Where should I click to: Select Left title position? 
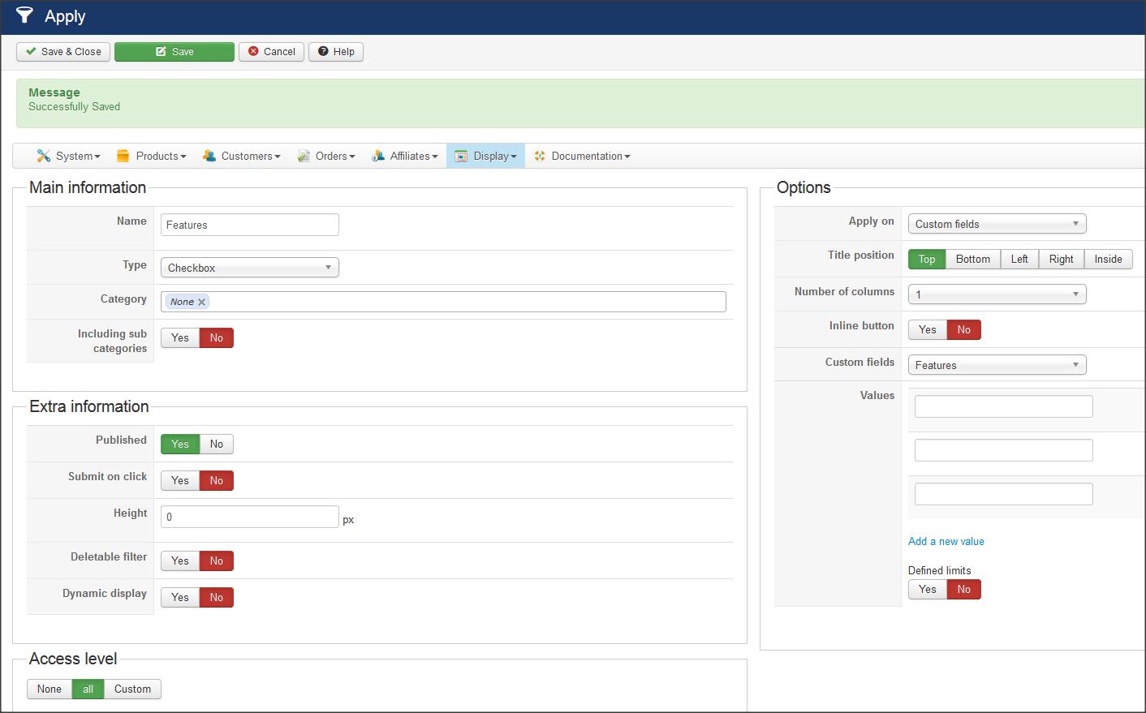tap(1019, 260)
